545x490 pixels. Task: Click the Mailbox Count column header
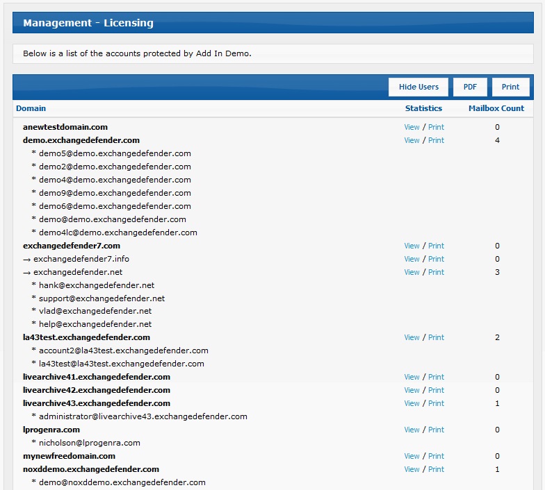tap(496, 108)
